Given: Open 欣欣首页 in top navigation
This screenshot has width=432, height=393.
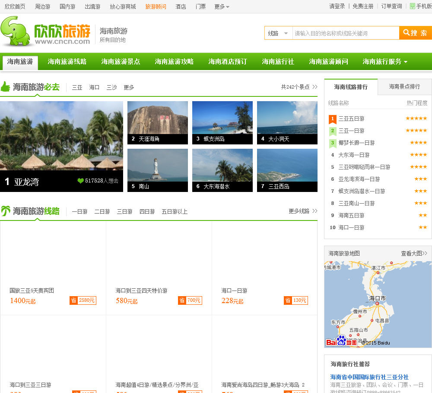Looking at the screenshot, I should [15, 6].
